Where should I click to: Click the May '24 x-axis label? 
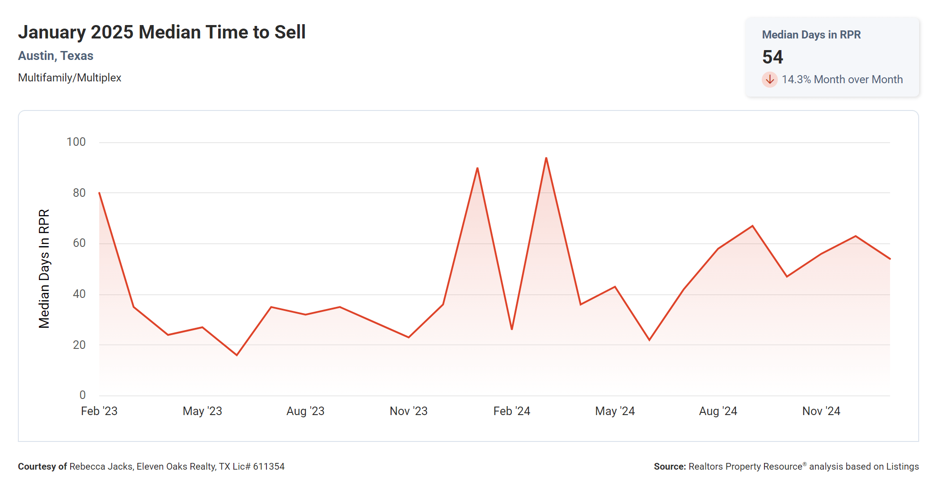pyautogui.click(x=615, y=411)
